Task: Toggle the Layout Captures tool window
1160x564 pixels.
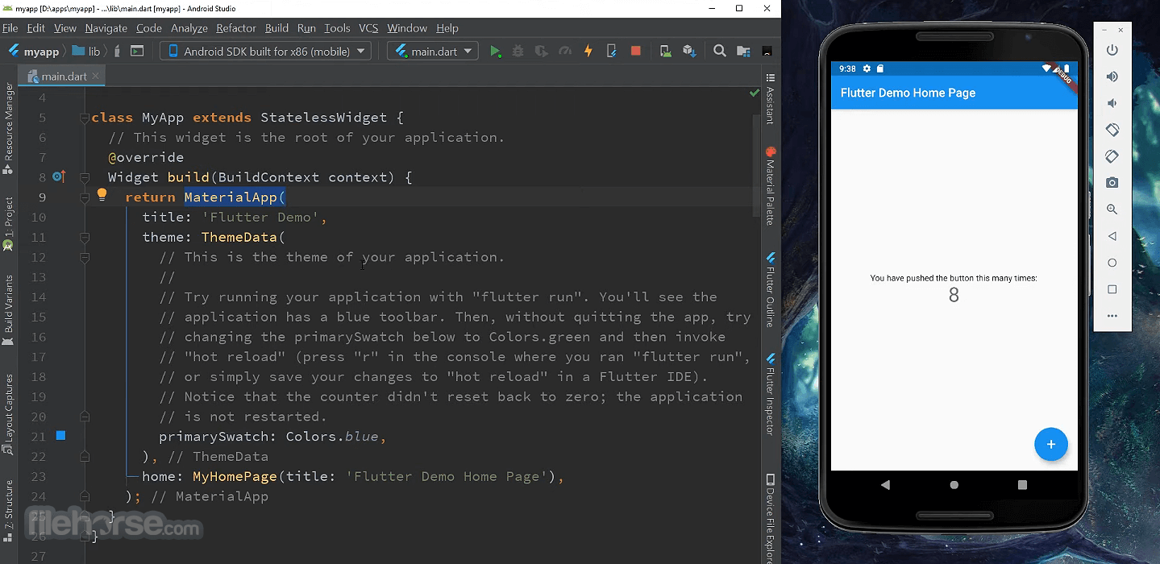Action: 8,413
